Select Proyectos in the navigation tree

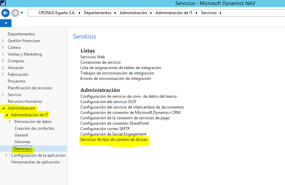coord(17,81)
